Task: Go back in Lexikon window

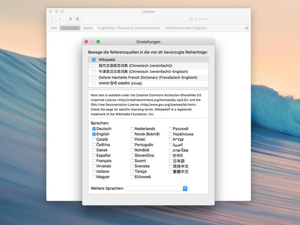Action: click(x=52, y=19)
